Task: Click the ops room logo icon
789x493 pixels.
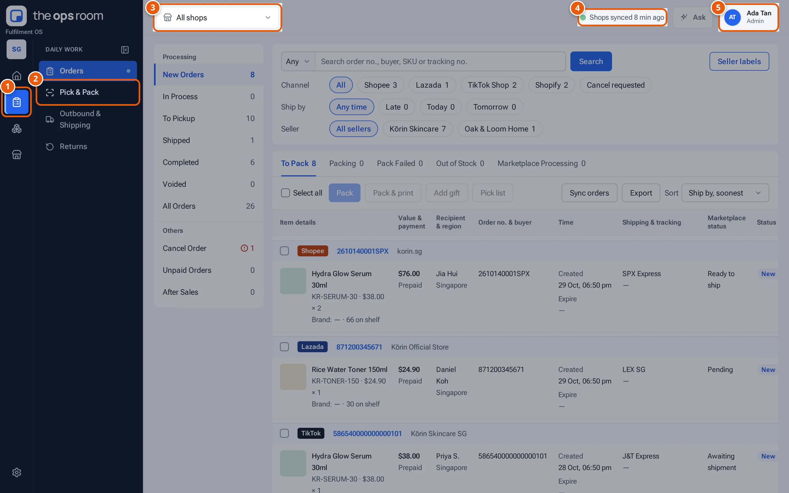Action: 16,16
